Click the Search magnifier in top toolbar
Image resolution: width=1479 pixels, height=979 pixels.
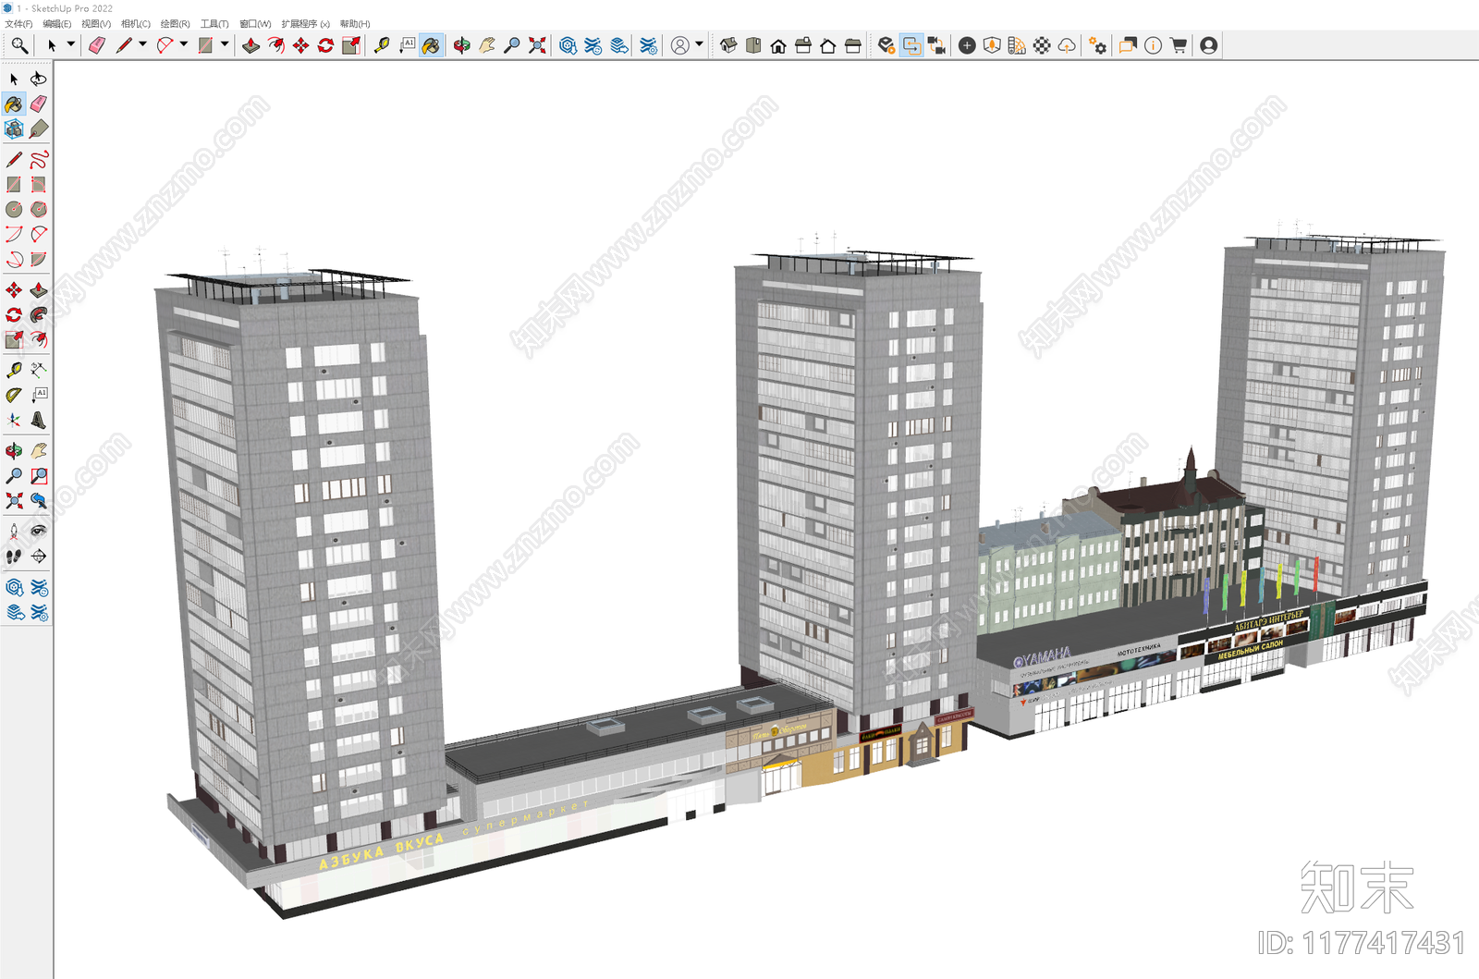[18, 45]
